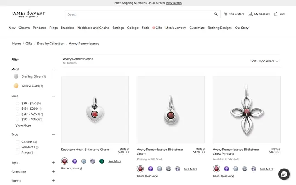This screenshot has width=296, height=185.
Task: Go to Home breadcrumb
Action: coord(16,44)
